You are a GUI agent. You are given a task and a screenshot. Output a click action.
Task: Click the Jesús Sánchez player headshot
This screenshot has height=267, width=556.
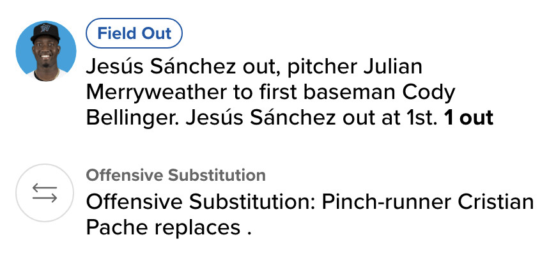(45, 50)
